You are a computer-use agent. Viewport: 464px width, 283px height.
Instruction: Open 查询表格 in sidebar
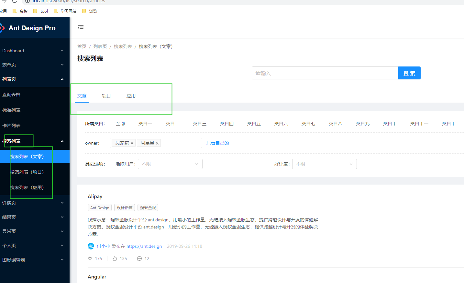(35, 95)
